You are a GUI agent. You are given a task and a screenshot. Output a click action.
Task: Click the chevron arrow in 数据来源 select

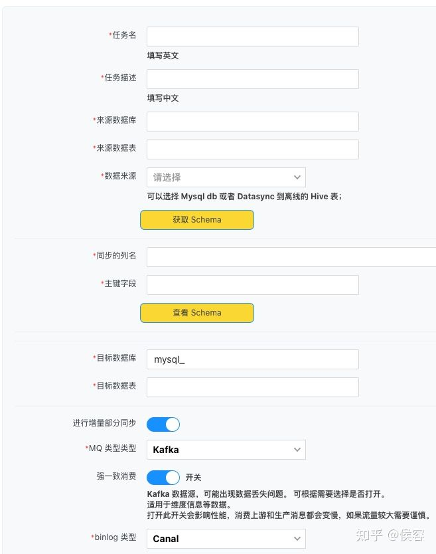pyautogui.click(x=297, y=177)
